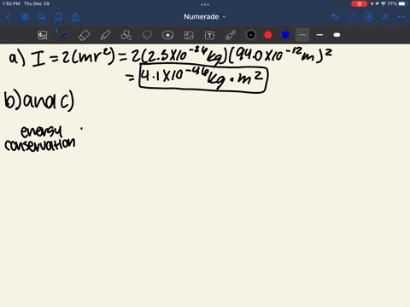Open the more options menu
This screenshot has width=410, height=307.
(x=401, y=17)
